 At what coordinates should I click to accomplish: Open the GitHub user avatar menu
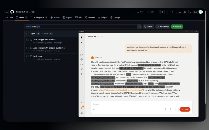point(201,12)
